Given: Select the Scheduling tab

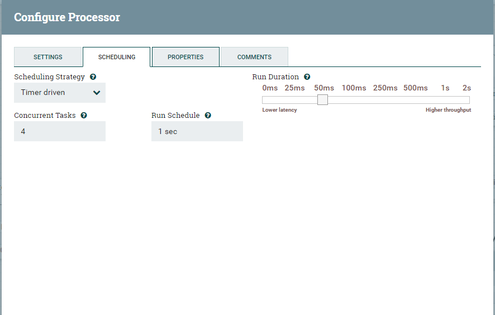Looking at the screenshot, I should [117, 57].
